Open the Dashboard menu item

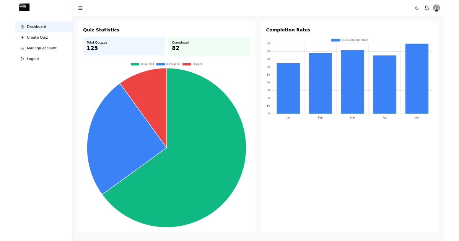(37, 26)
